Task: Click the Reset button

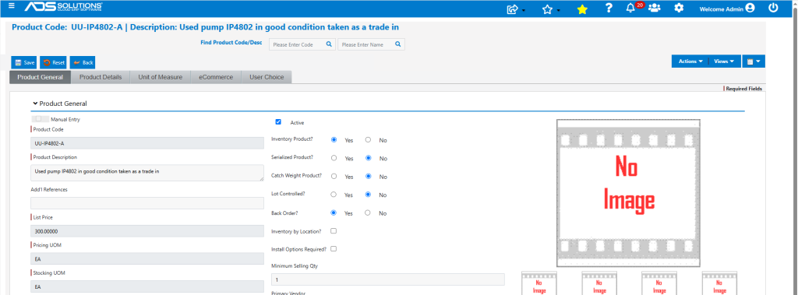Action: (54, 62)
